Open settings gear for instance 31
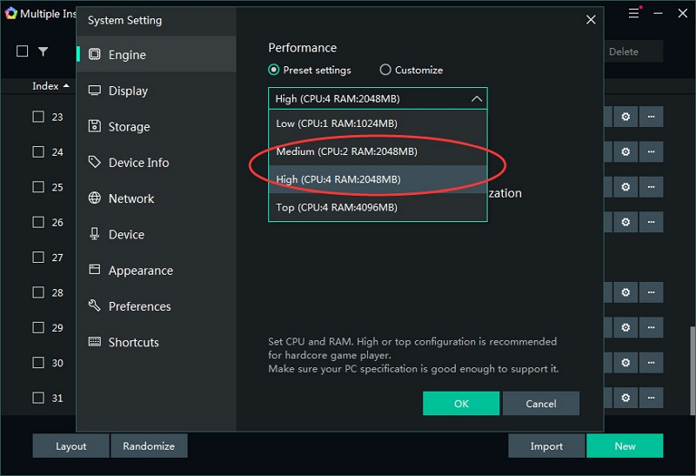Screen dimensions: 696x476 pyautogui.click(x=626, y=398)
